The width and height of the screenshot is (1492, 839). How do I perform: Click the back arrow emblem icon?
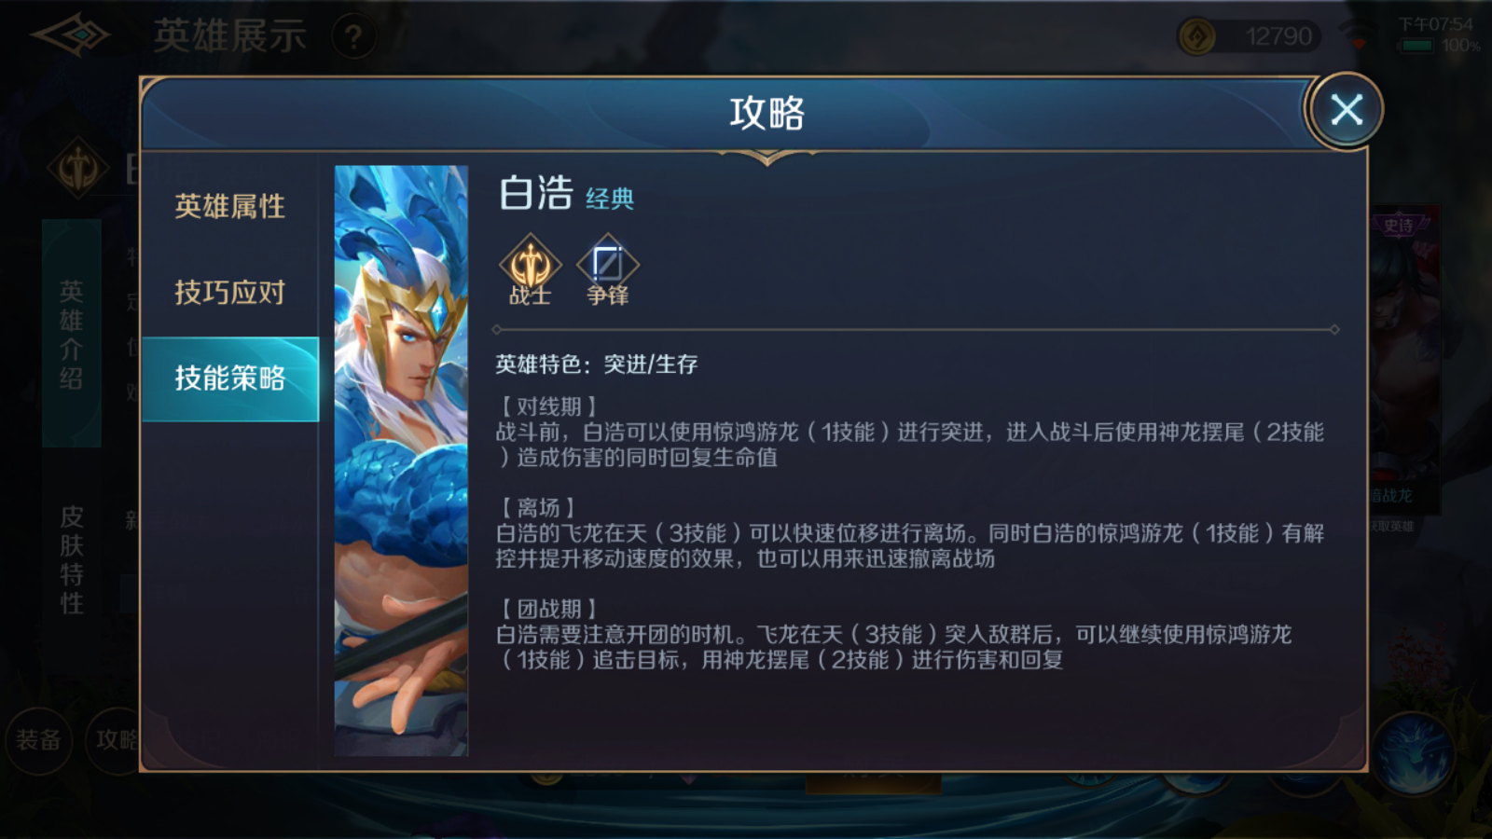tap(70, 35)
